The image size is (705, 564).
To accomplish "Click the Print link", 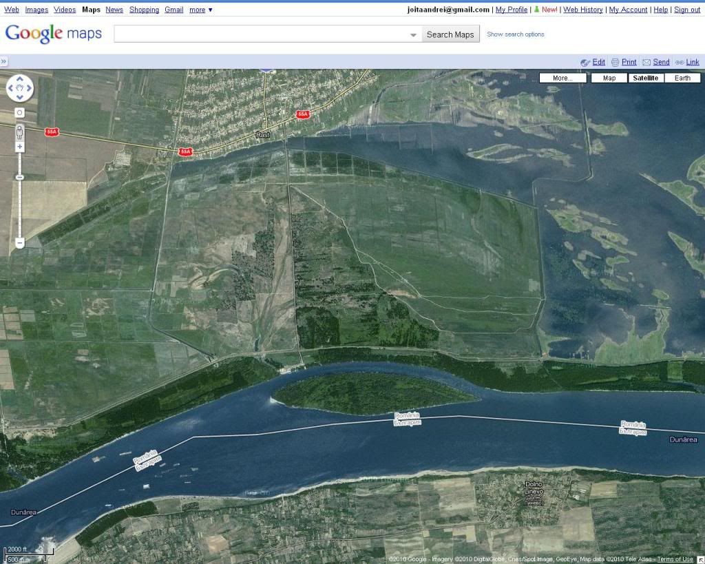I will pyautogui.click(x=629, y=62).
